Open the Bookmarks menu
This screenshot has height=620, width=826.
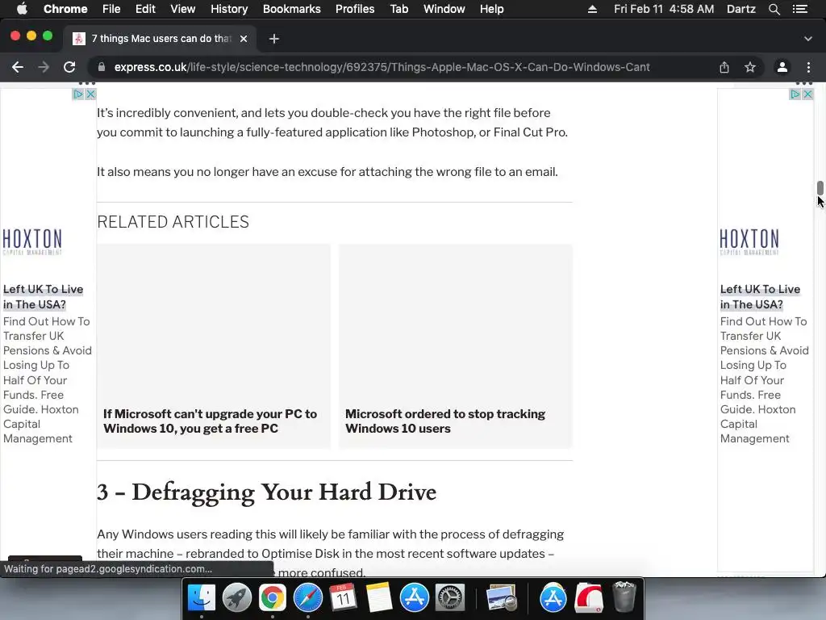291,9
